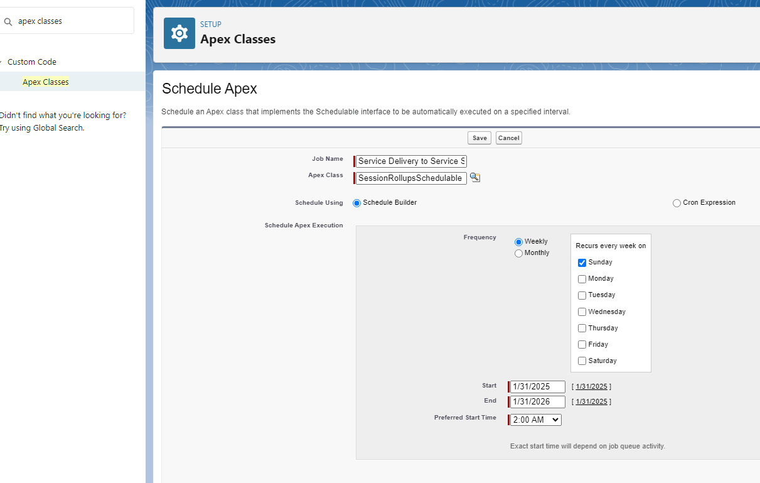Viewport: 760px width, 483px height.
Task: Open the Preferred Start Time dropdown
Action: click(x=535, y=420)
